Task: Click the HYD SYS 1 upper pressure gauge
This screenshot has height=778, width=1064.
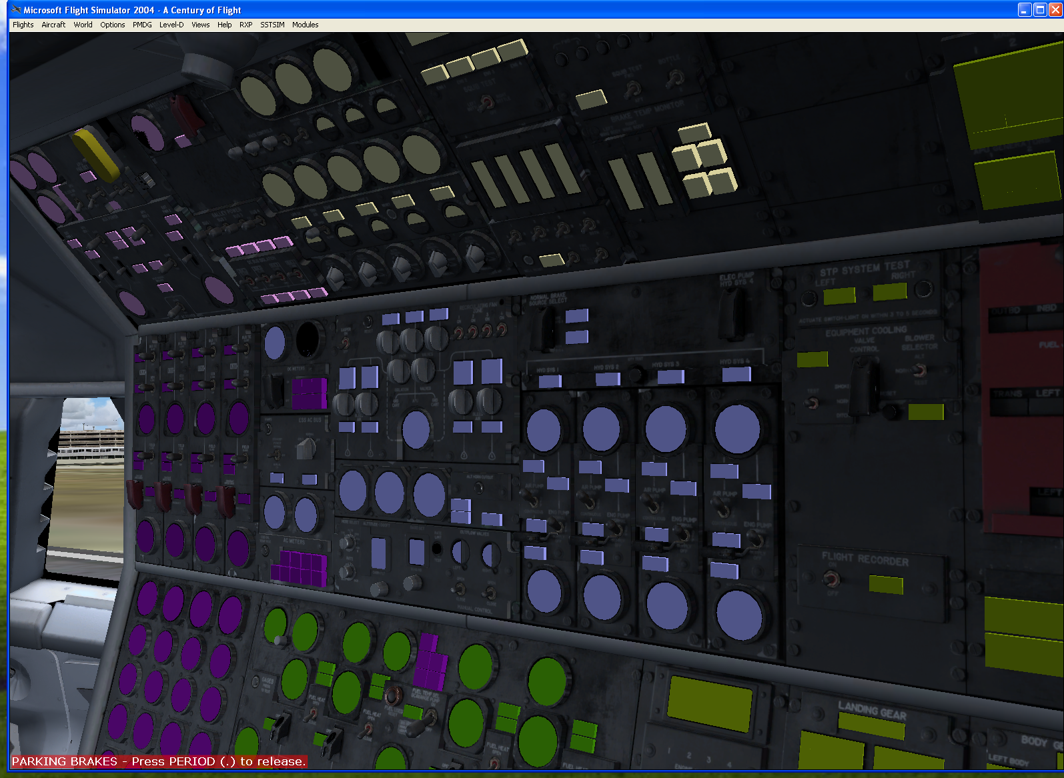Action: 544,430
